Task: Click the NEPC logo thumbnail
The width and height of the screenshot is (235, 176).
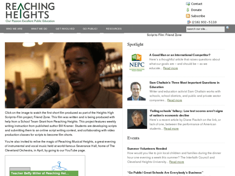Action: 137,62
